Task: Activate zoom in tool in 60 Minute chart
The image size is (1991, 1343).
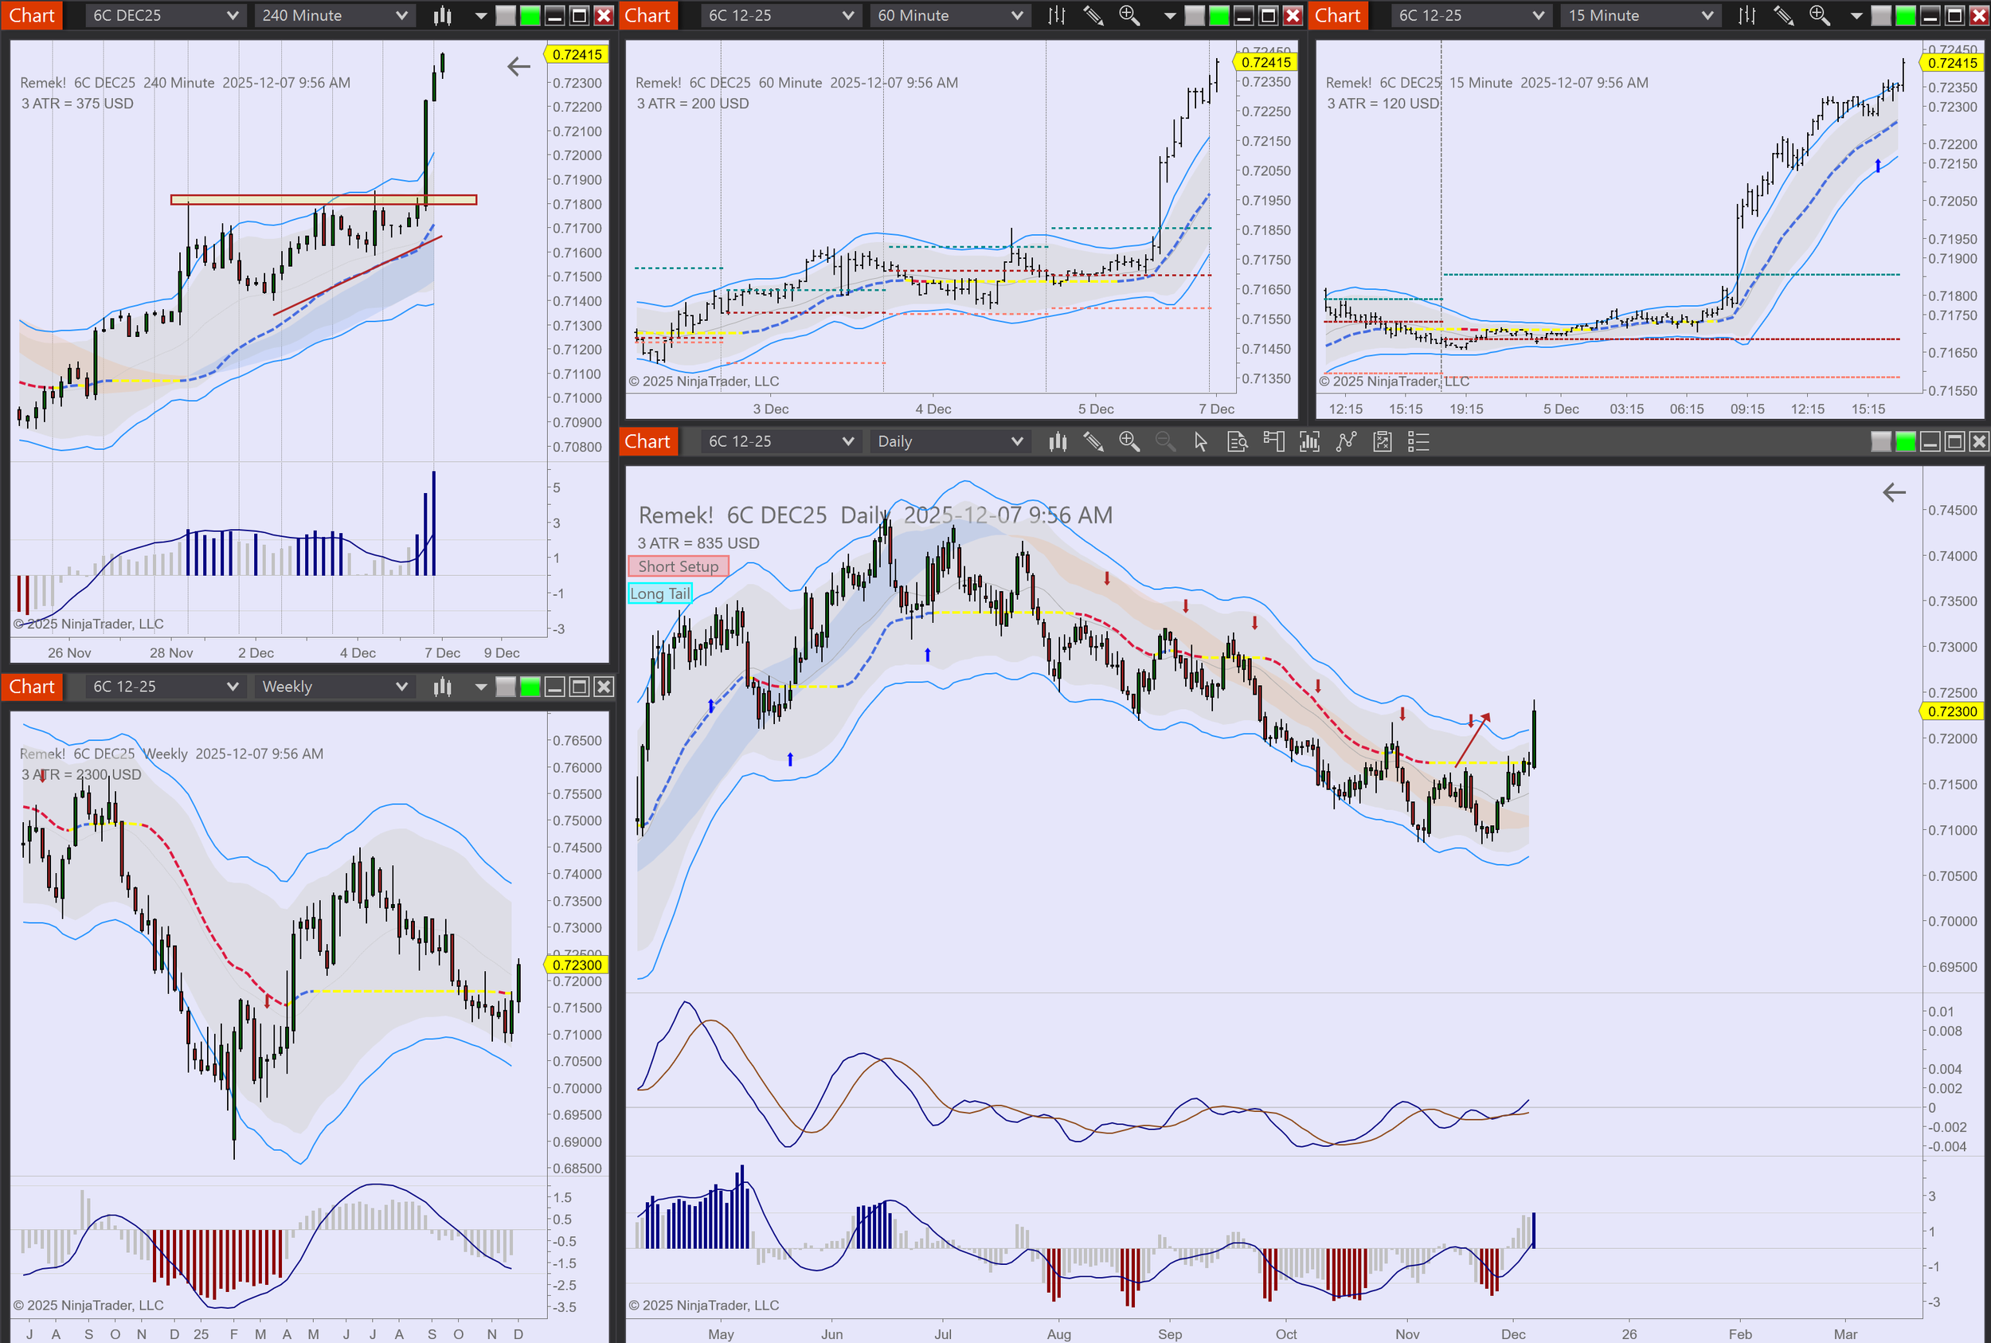Action: coord(1129,15)
